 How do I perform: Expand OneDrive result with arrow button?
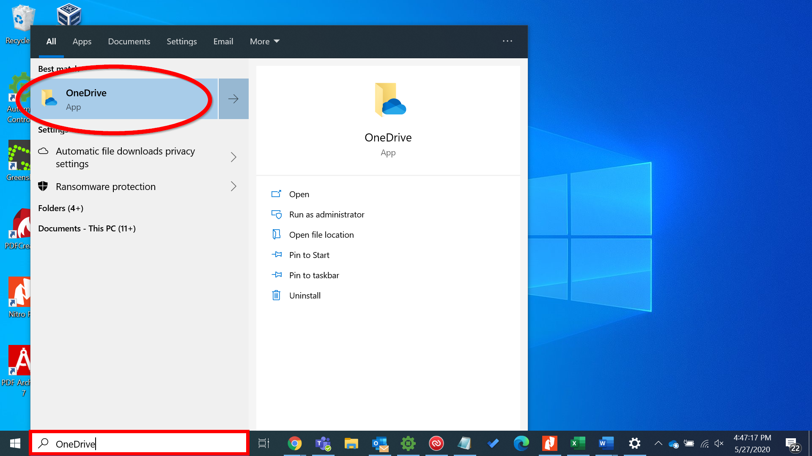point(233,99)
